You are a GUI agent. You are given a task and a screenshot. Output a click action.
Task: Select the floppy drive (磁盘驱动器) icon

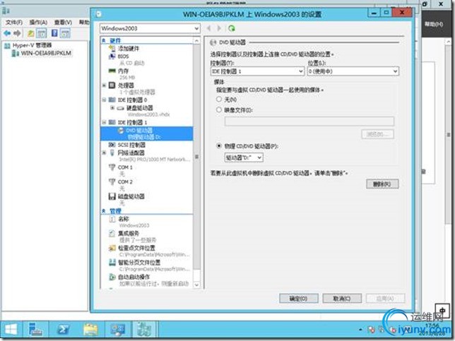point(112,196)
